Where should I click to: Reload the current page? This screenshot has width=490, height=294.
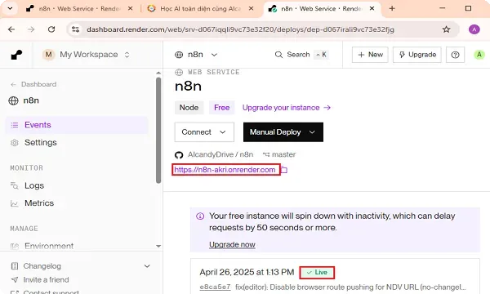(51, 29)
